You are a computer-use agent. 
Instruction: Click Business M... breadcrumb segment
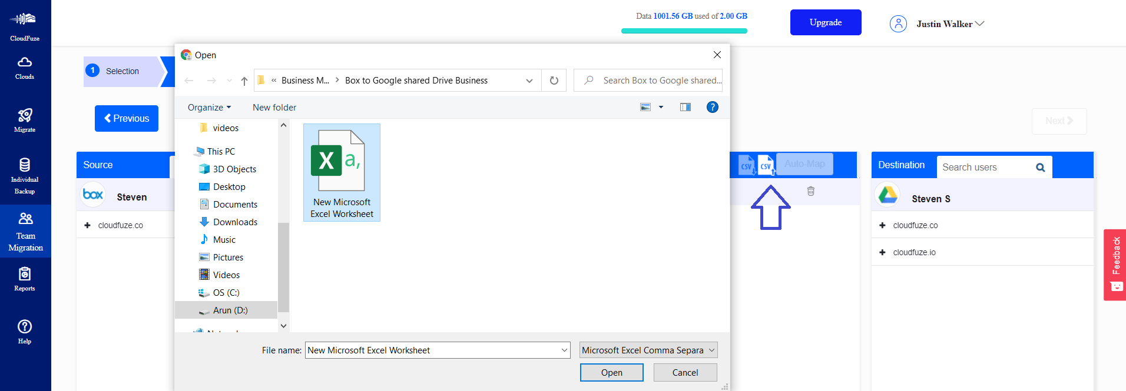(305, 81)
